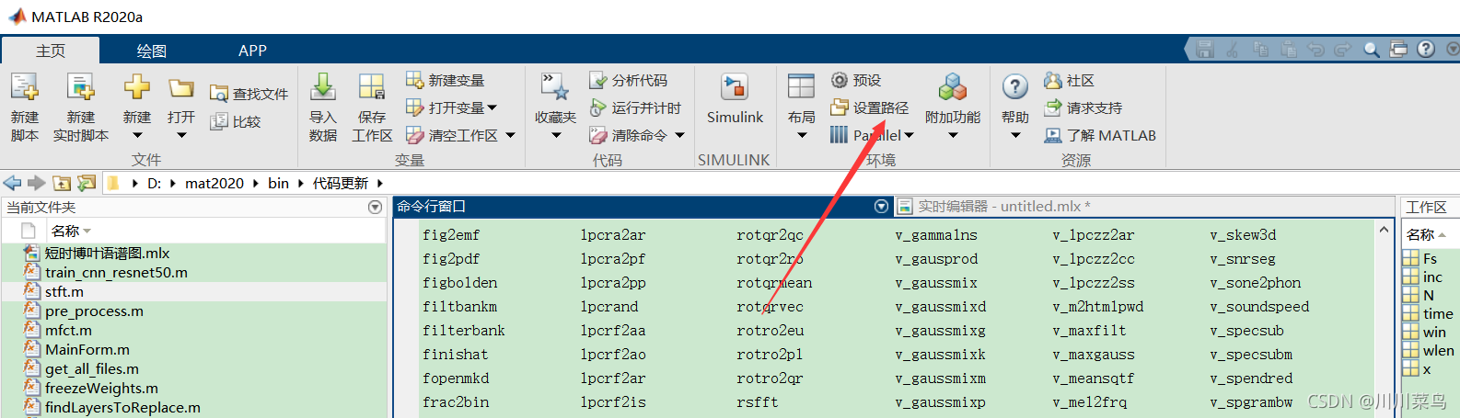Click the yellow plus New (新建) icon
The image size is (1460, 418).
137,87
